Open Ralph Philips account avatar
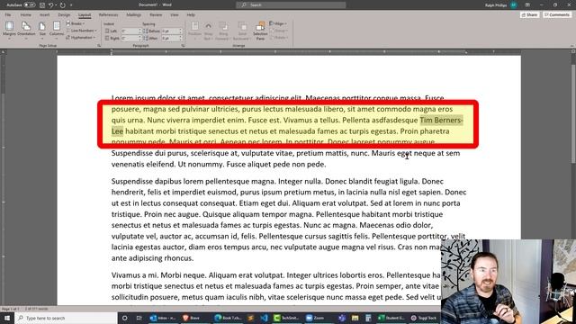The height and width of the screenshot is (324, 576). [x=514, y=5]
